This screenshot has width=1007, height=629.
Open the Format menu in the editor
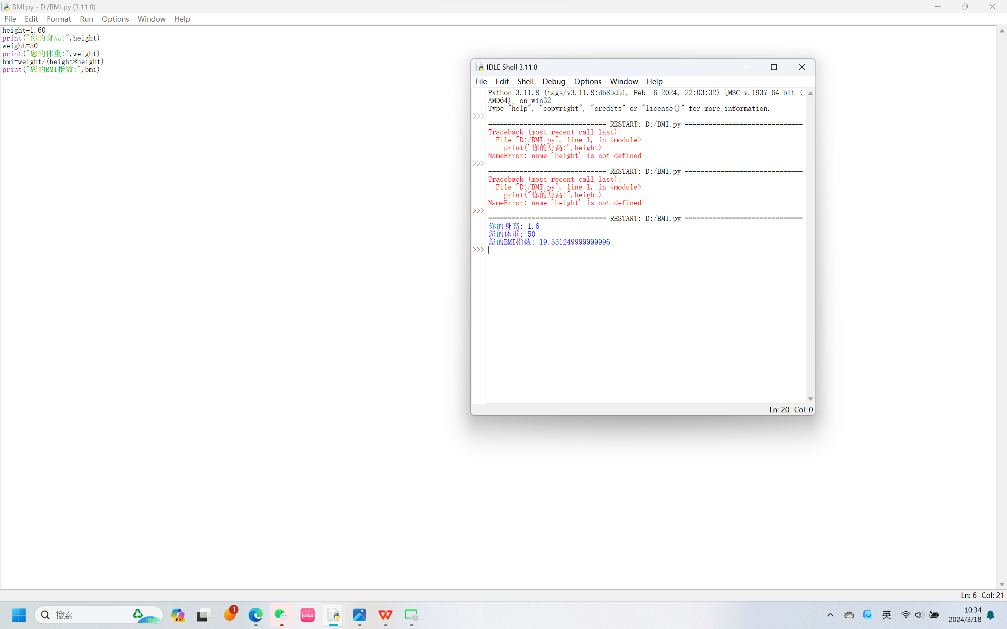click(59, 19)
